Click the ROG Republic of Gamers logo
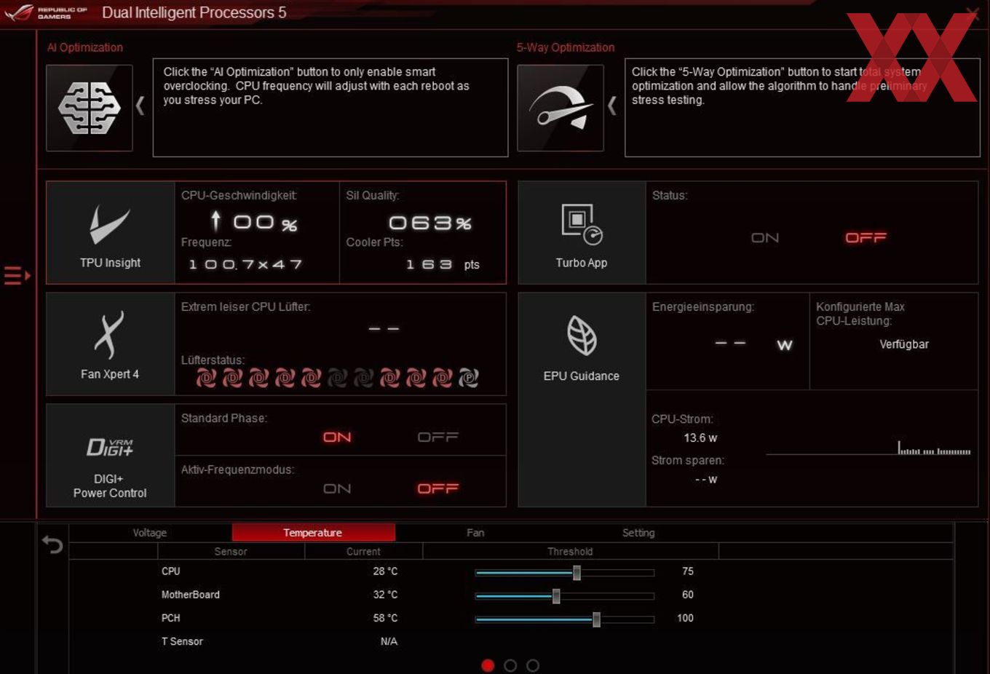 pyautogui.click(x=45, y=12)
